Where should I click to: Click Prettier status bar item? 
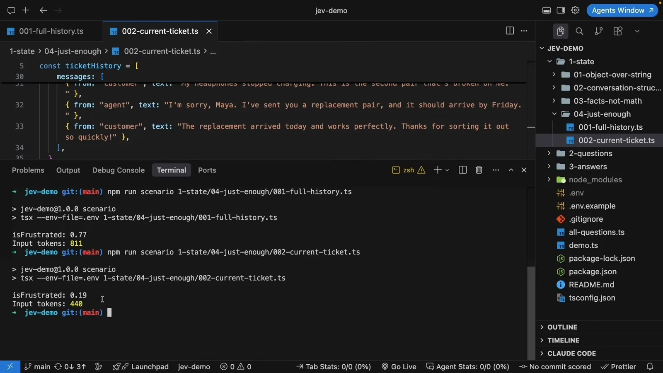click(618, 366)
